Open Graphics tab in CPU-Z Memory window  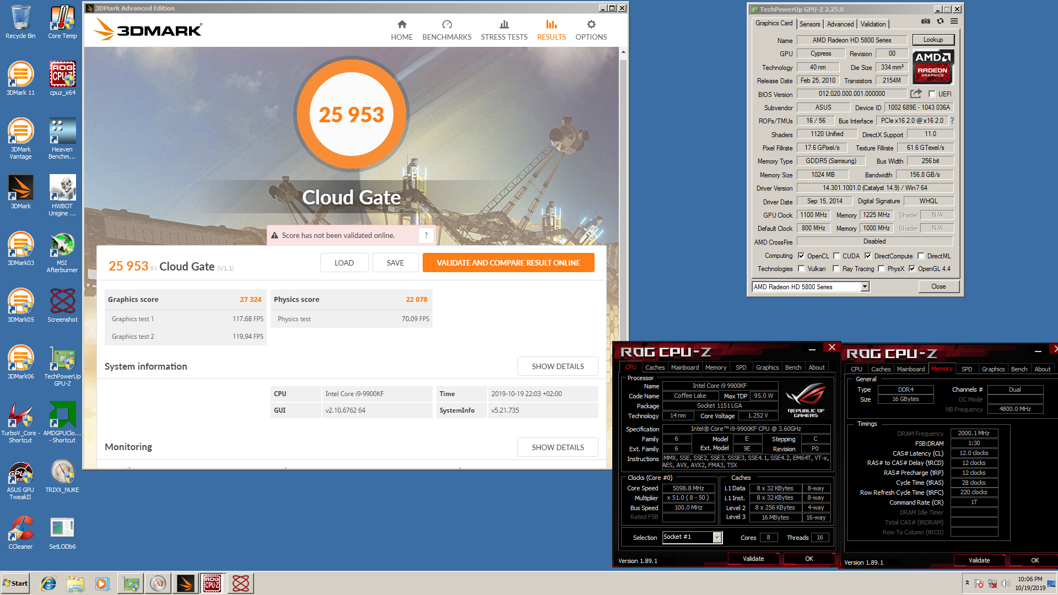[993, 369]
